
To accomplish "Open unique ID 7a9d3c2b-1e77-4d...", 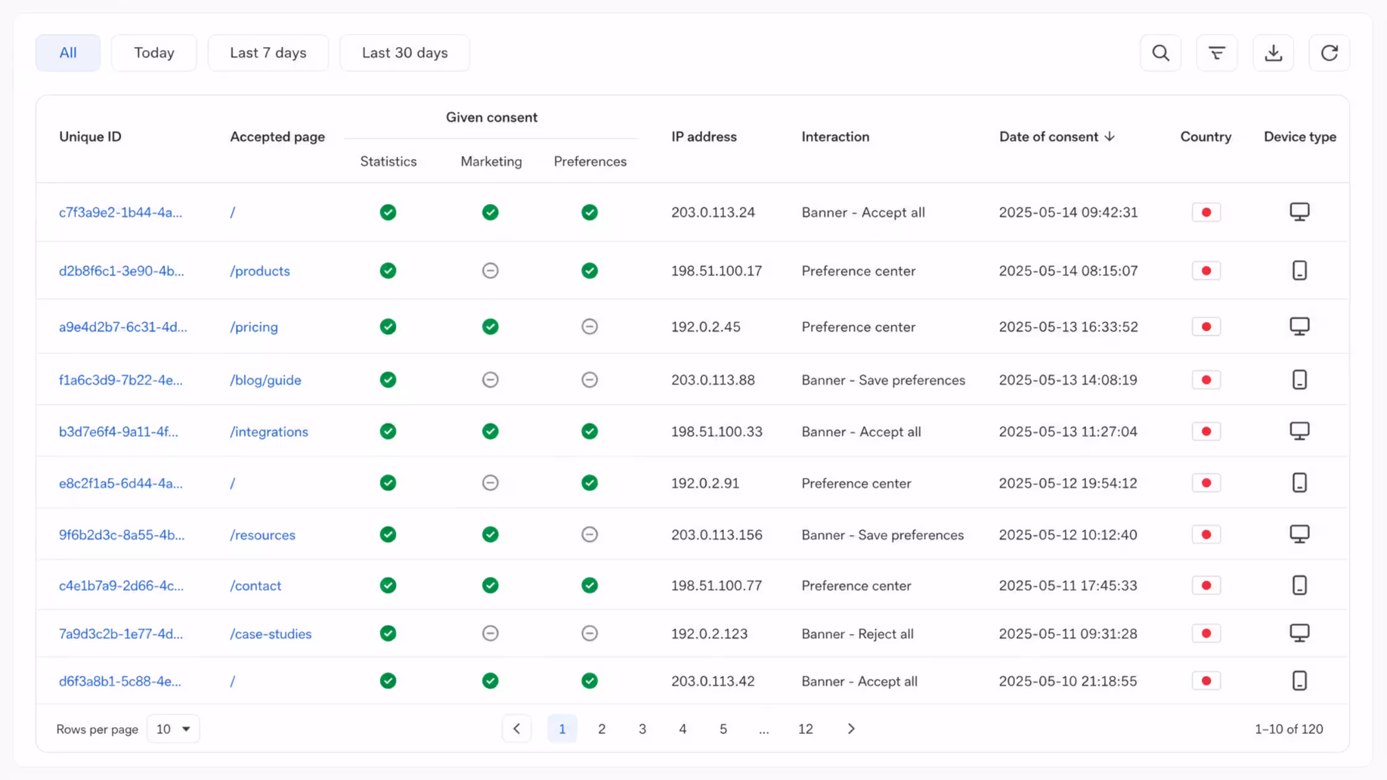I will pos(121,633).
